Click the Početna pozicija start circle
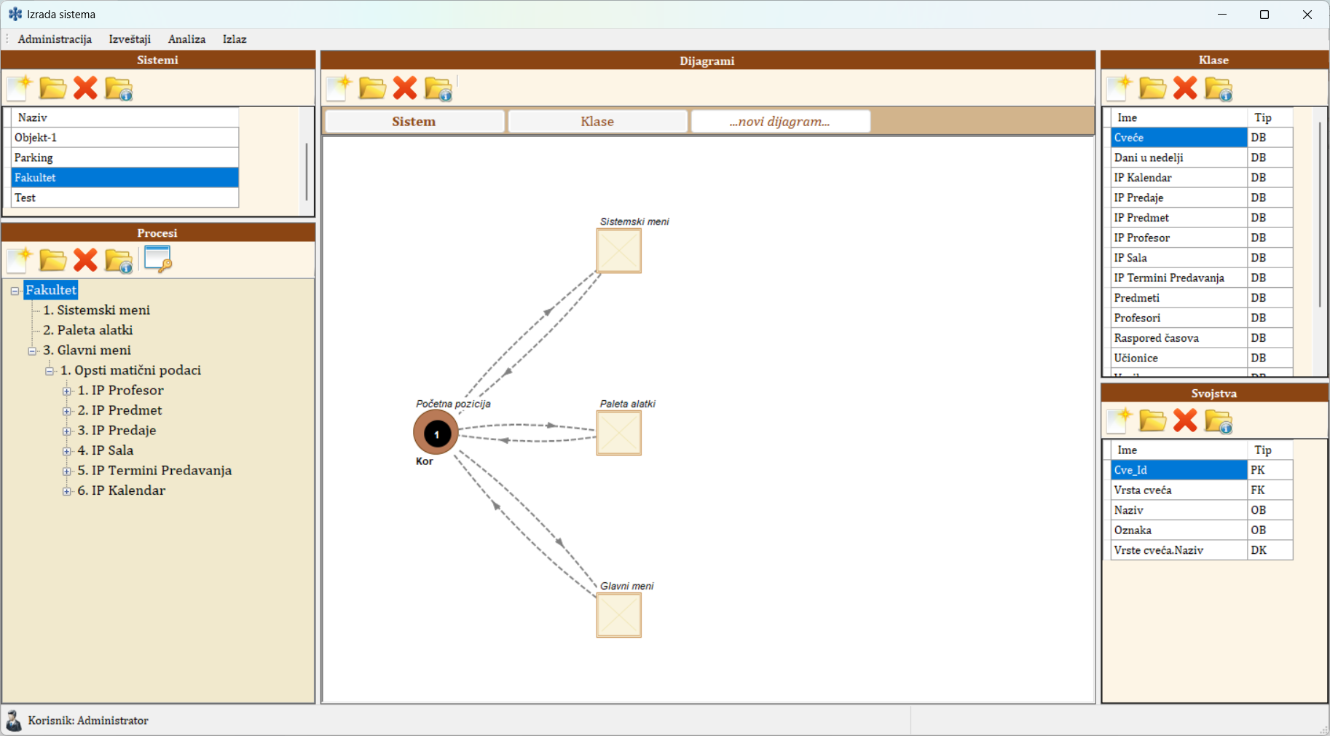1330x736 pixels. (x=436, y=433)
